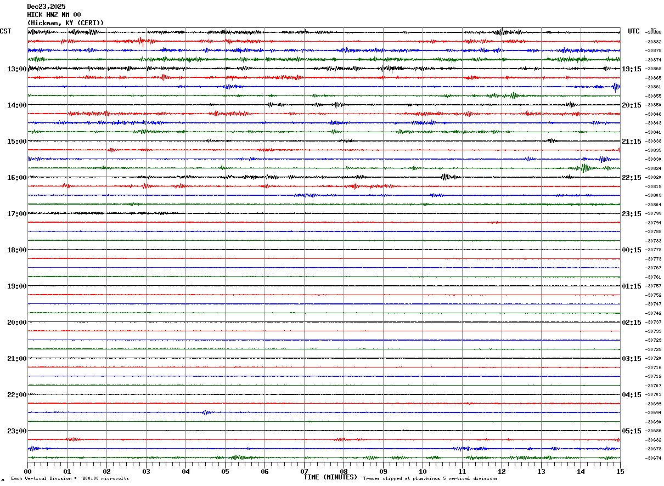This screenshot has width=664, height=486.
Task: Click the '04:15' UTC time label
Action: point(631,395)
